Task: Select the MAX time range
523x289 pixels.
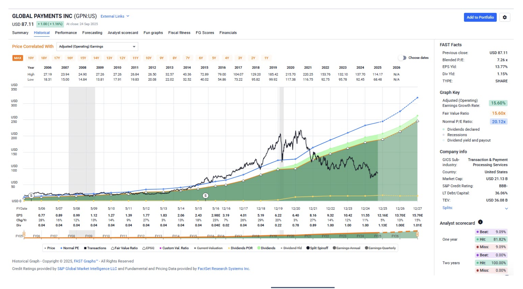Action: (18, 58)
